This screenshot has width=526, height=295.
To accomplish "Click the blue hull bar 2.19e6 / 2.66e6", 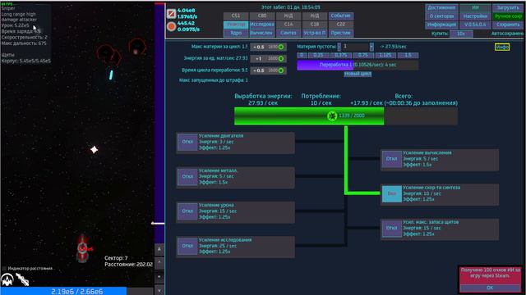I will pos(76,292).
